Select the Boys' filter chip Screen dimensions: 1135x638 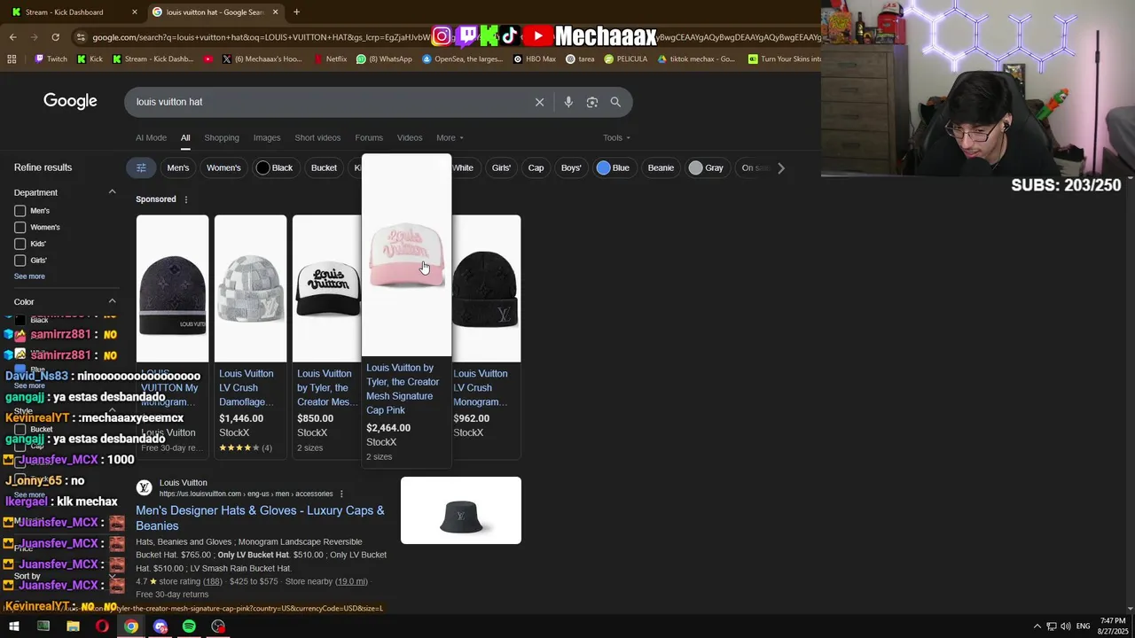click(571, 167)
